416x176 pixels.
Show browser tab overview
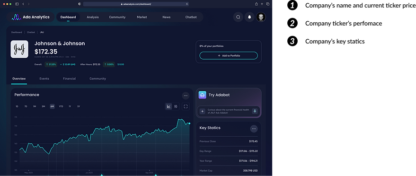tap(268, 4)
